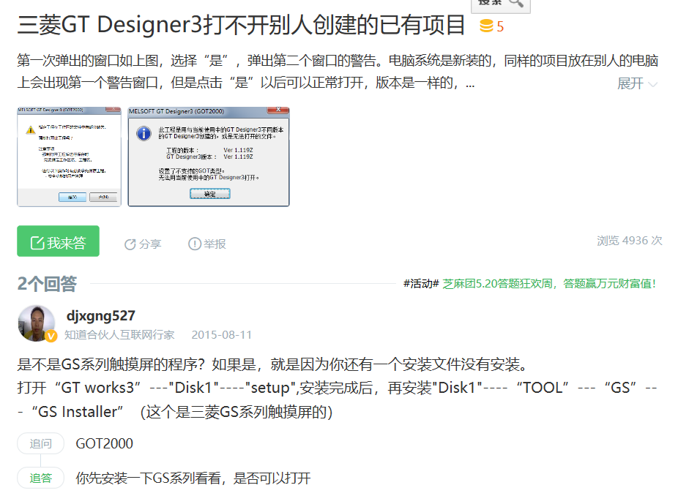This screenshot has width=700, height=496.
Task: Open the first warning dialog thumbnail
Action: tap(69, 156)
